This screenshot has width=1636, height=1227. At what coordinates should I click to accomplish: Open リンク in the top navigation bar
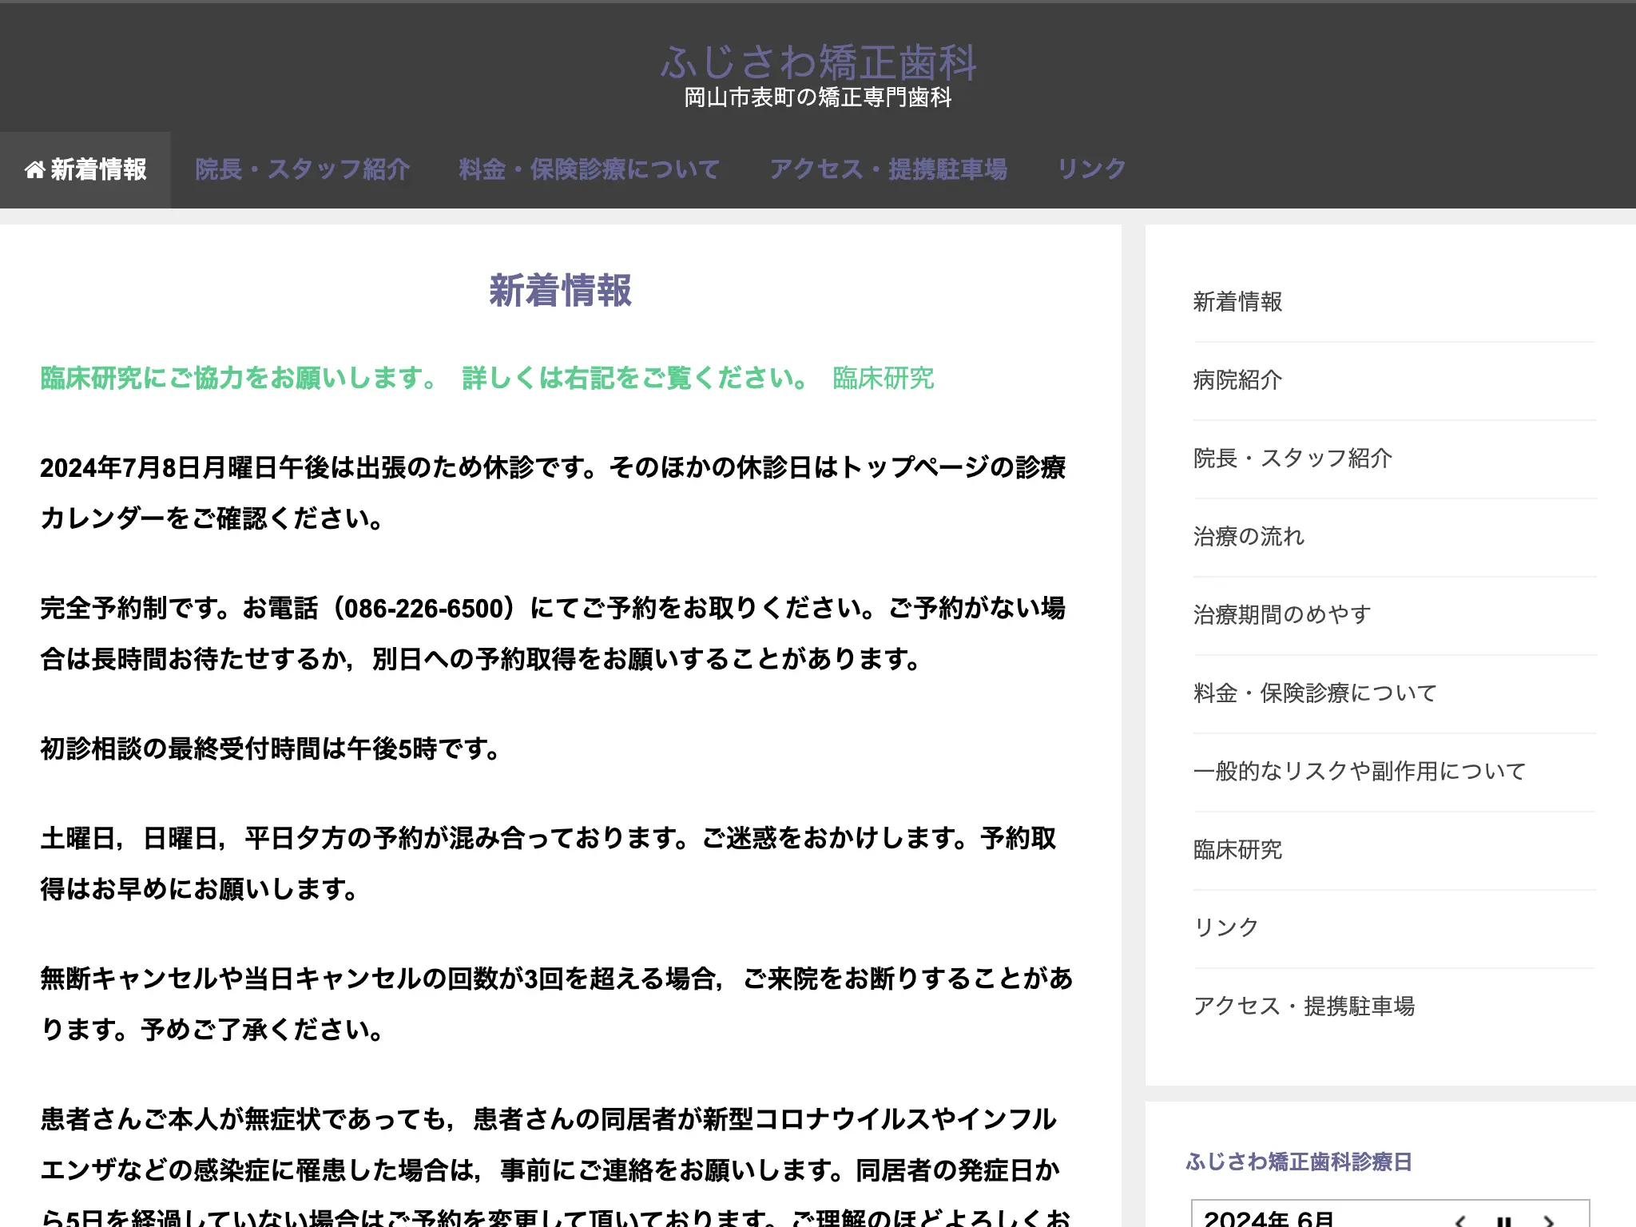1091,169
